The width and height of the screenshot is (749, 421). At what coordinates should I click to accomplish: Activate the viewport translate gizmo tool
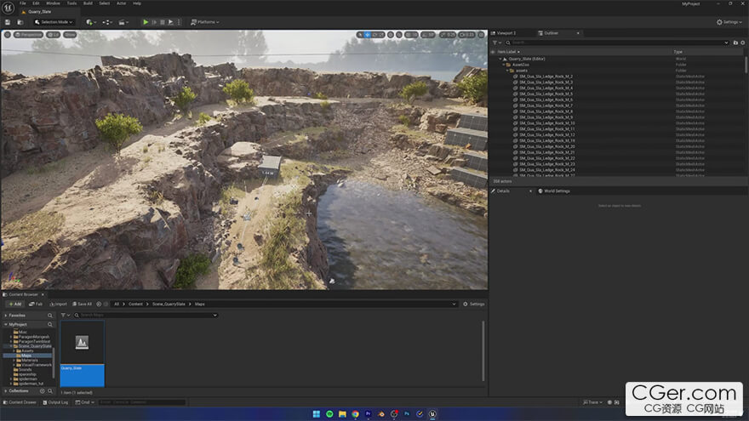(367, 35)
